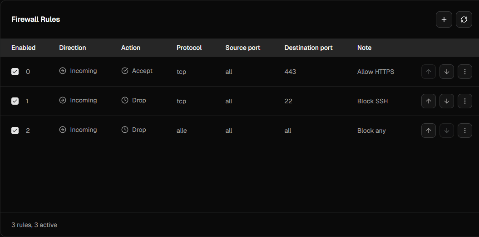This screenshot has height=237, width=479.
Task: Move Block SSH rule down
Action: pos(446,101)
